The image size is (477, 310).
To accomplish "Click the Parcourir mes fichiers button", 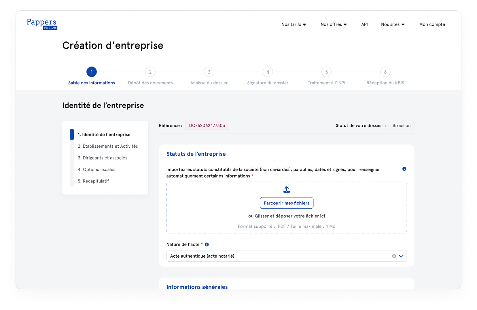I will 286,203.
